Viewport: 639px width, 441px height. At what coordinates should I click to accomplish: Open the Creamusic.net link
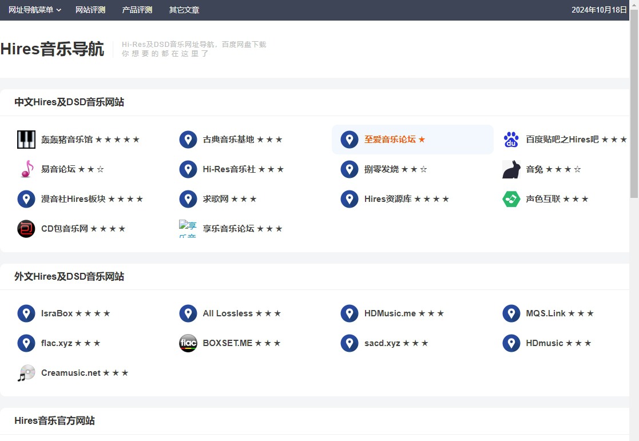85,373
